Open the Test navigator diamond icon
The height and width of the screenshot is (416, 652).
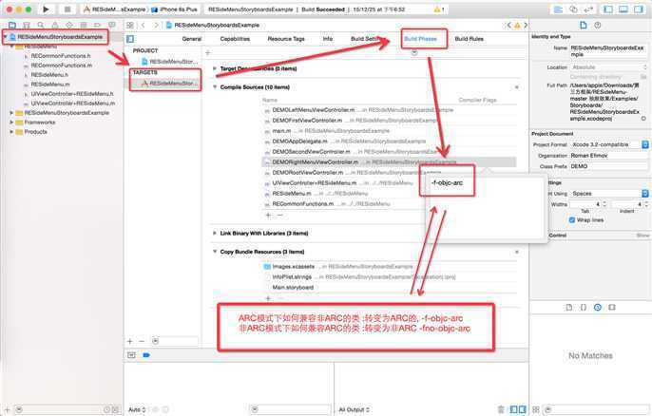point(69,26)
